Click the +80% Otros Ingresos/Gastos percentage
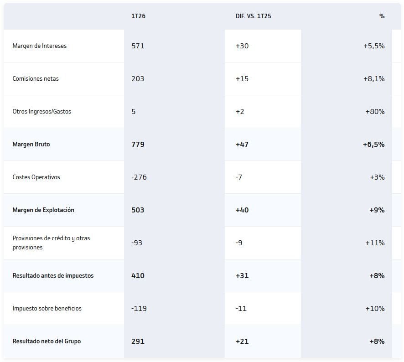The height and width of the screenshot is (362, 404). pyautogui.click(x=375, y=112)
